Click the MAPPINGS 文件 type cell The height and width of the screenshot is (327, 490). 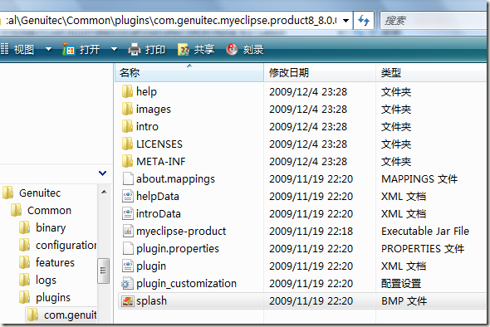tap(419, 179)
